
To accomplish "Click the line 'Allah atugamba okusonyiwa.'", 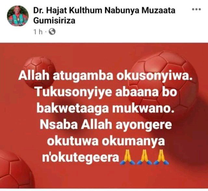I will (x=105, y=77).
